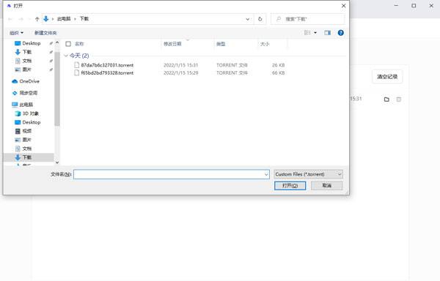Select file 87da7b6c327031.torrent
This screenshot has width=440, height=281.
[x=107, y=65]
